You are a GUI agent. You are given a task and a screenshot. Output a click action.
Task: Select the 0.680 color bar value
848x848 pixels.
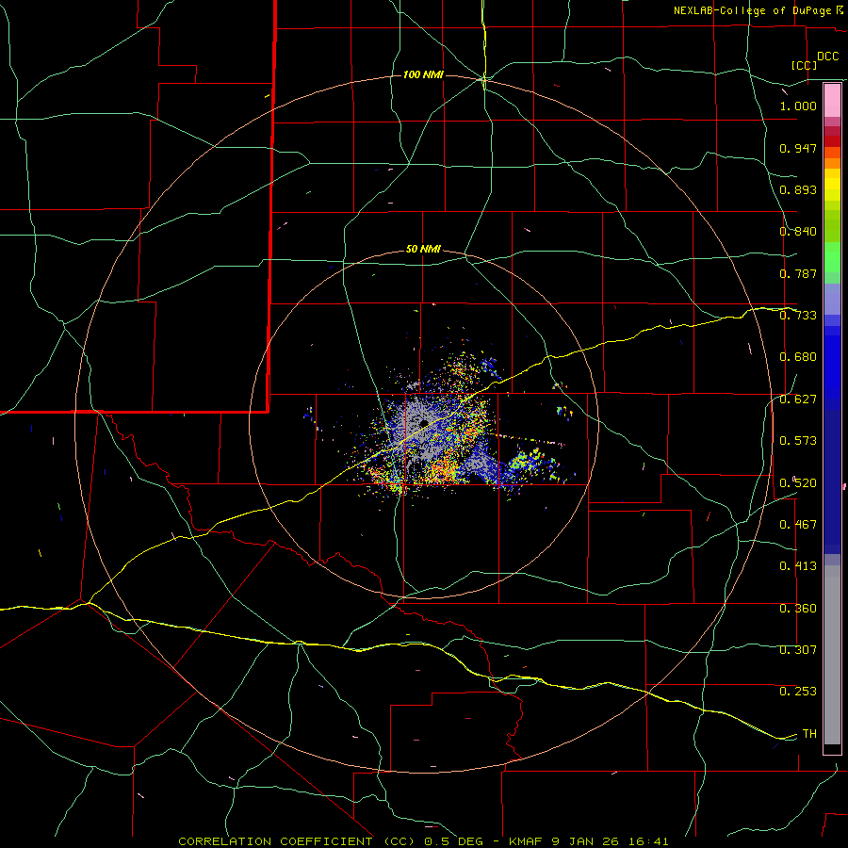click(x=798, y=357)
